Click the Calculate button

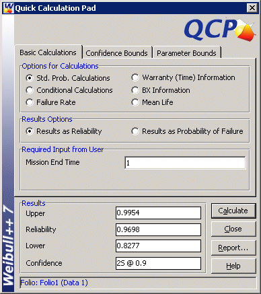233,211
